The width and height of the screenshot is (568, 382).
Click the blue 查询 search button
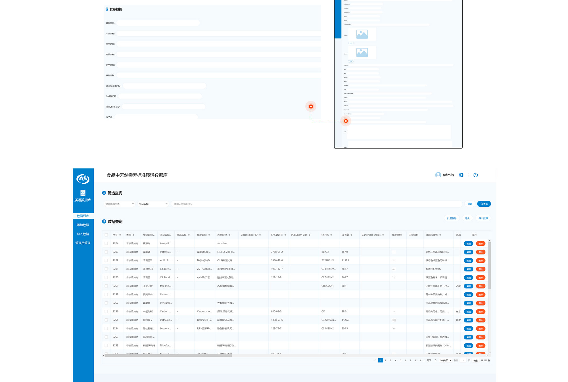coord(484,204)
